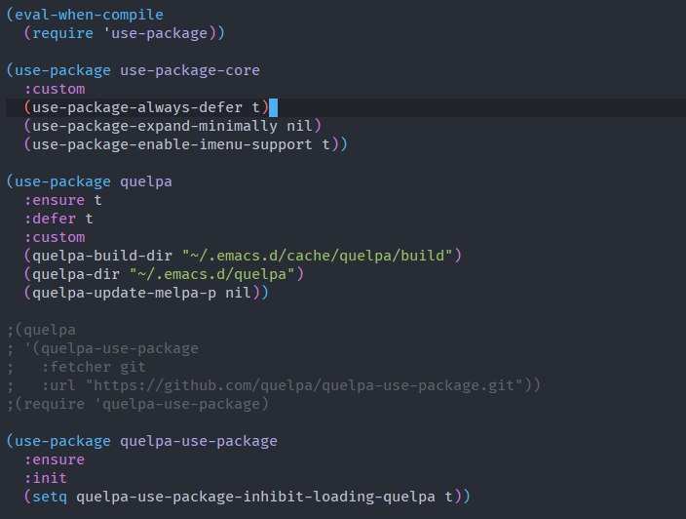
Task: Click 'quelpa-use-package' in the last use-package form
Action: coord(199,441)
